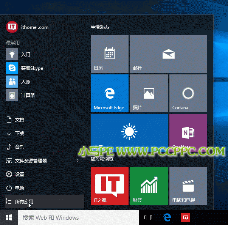This screenshot has height=225, width=228.
Task: Open the IT之家 red tile
Action: [109, 186]
